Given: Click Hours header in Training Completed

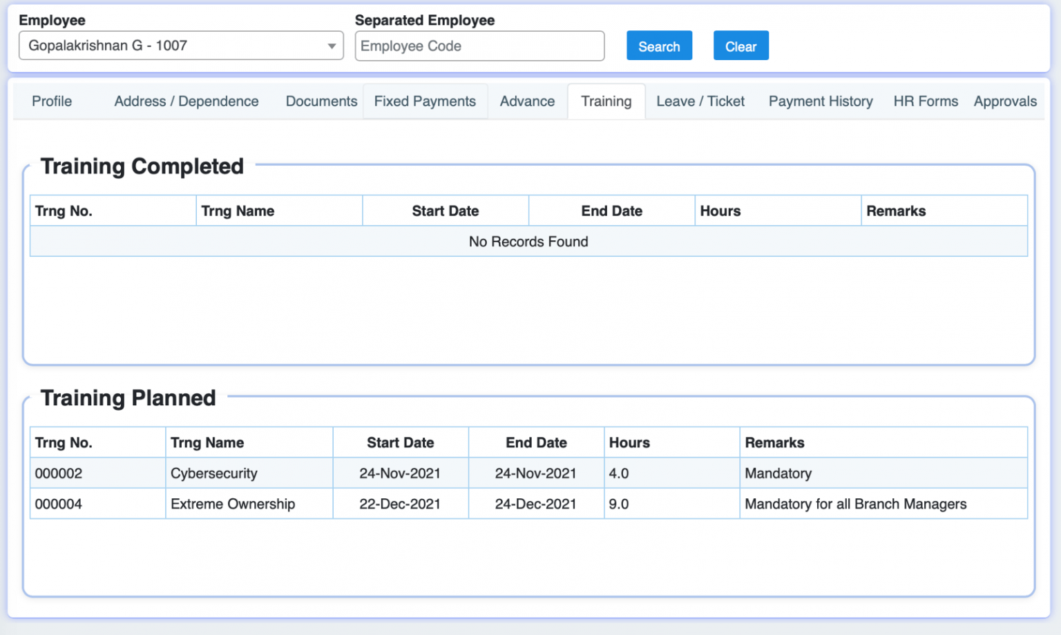Looking at the screenshot, I should [720, 211].
